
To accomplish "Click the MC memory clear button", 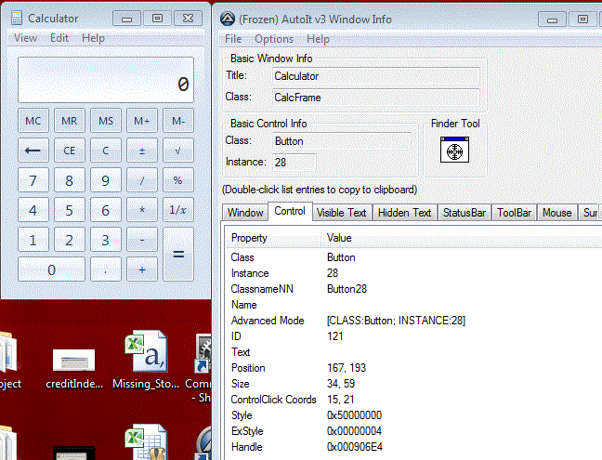I will coord(33,121).
